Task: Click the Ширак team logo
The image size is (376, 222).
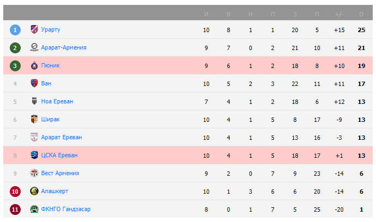Action: 34,119
